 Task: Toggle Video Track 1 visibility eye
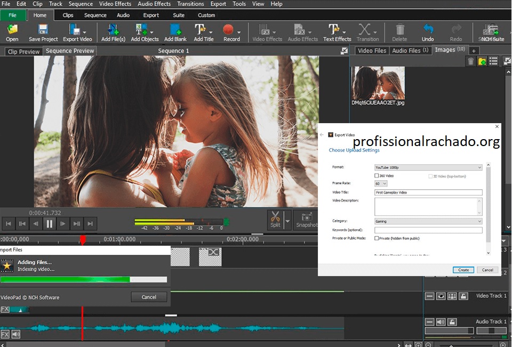(x=441, y=296)
